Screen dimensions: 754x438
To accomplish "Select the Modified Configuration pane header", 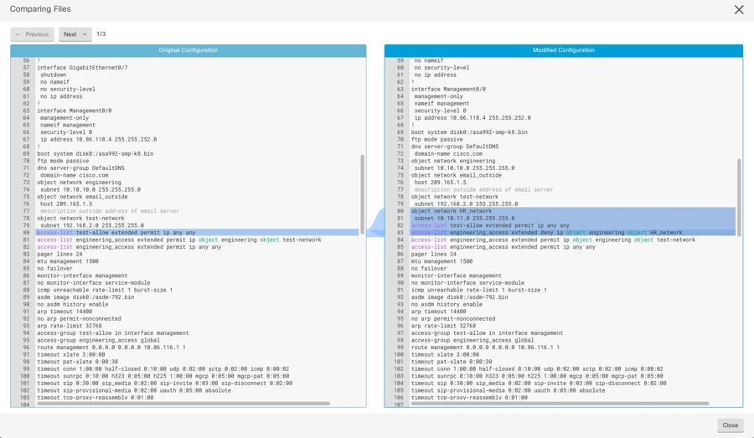I will click(x=563, y=50).
